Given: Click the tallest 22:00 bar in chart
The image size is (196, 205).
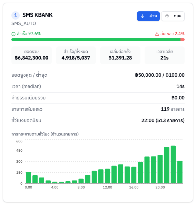Looking at the screenshot, I should tap(173, 165).
